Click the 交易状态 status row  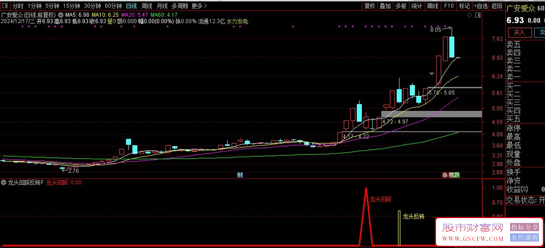[x=525, y=200]
